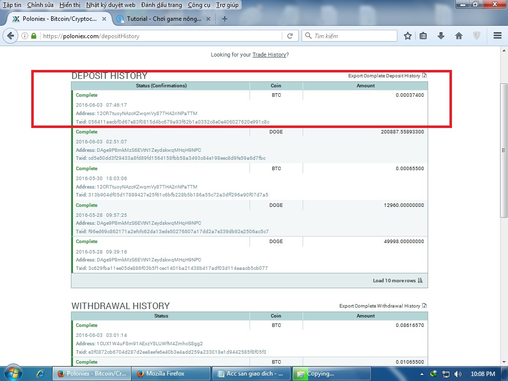Click the download manager tray icon
Image resolution: width=508 pixels, height=381 pixels.
click(434, 374)
